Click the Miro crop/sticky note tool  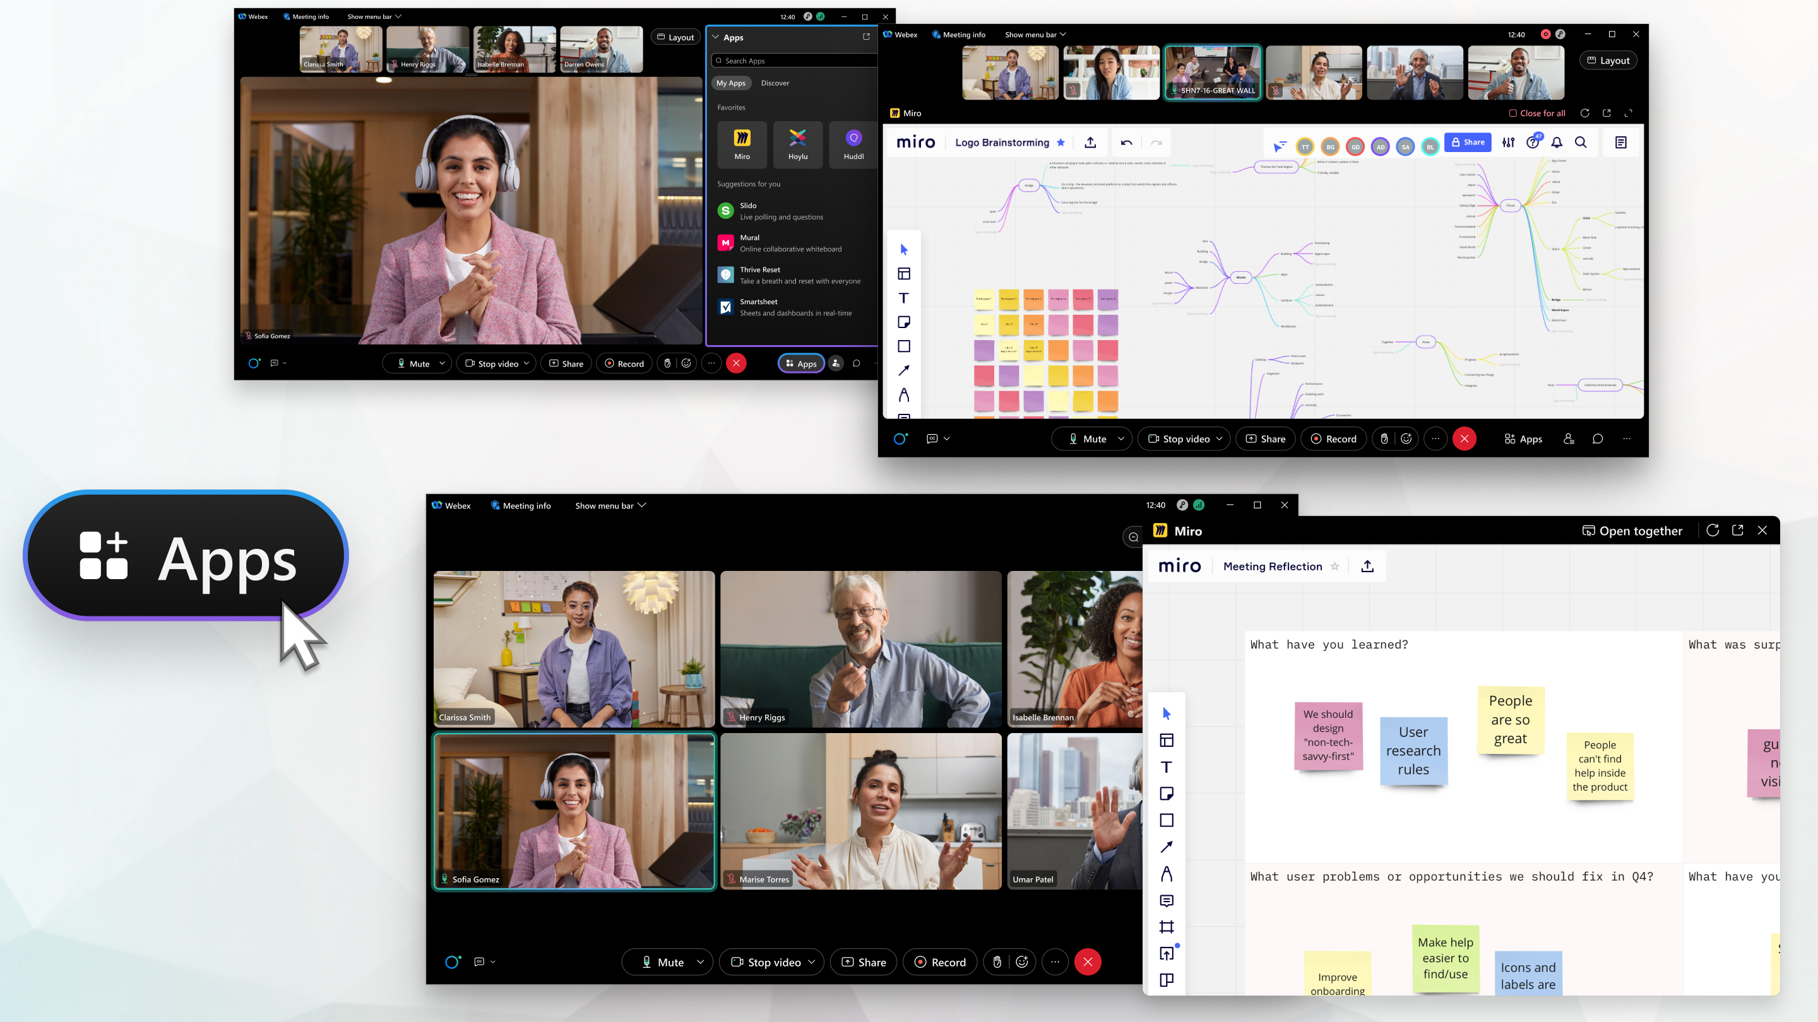click(1166, 794)
